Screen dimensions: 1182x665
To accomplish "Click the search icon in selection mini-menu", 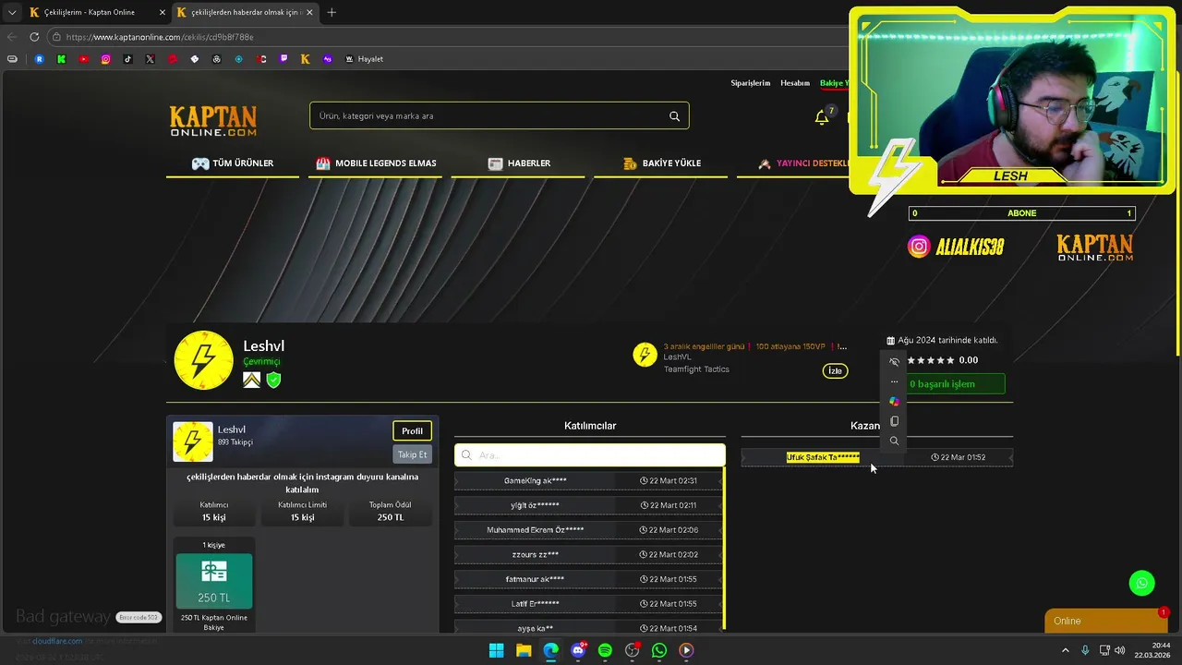I will (894, 441).
